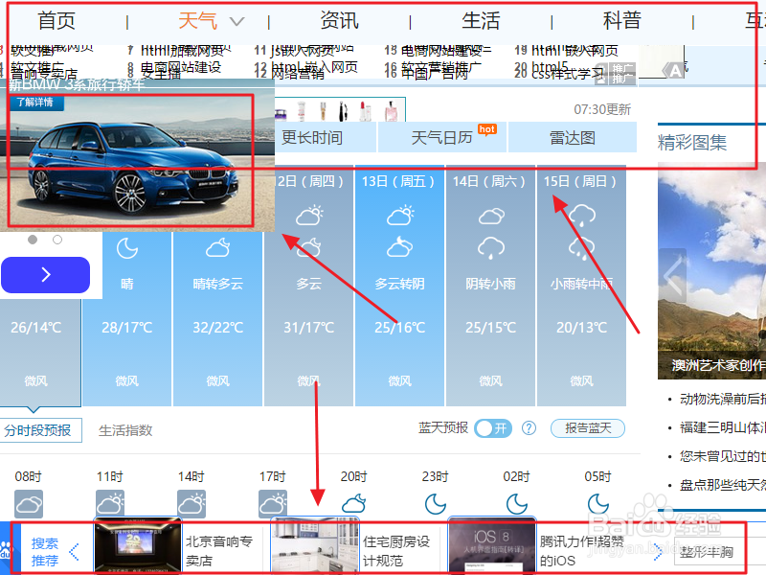Click the moon icon above 晴
The height and width of the screenshot is (575, 766).
(127, 248)
